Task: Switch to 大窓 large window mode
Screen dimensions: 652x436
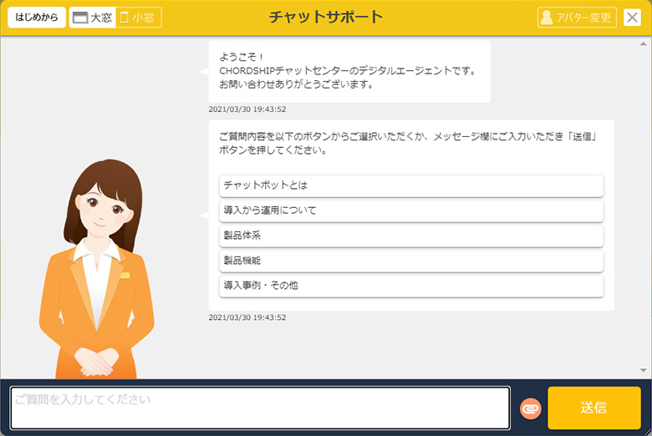Action: [92, 18]
